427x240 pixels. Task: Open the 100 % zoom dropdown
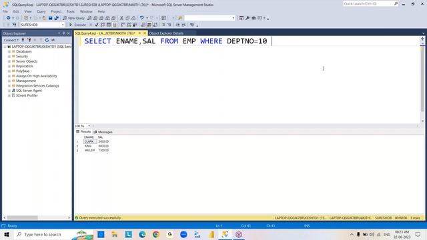89,126
